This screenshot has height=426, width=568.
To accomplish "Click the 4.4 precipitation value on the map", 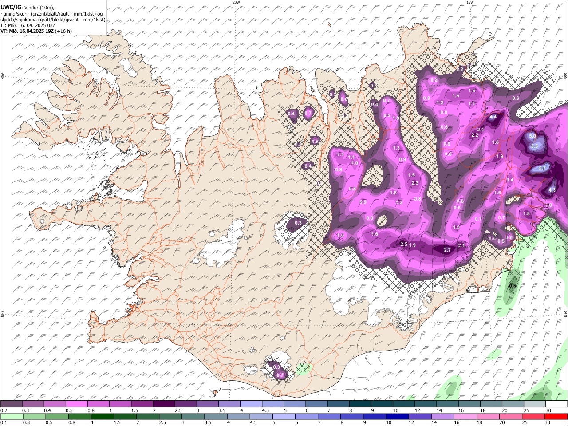I will pos(493,117).
